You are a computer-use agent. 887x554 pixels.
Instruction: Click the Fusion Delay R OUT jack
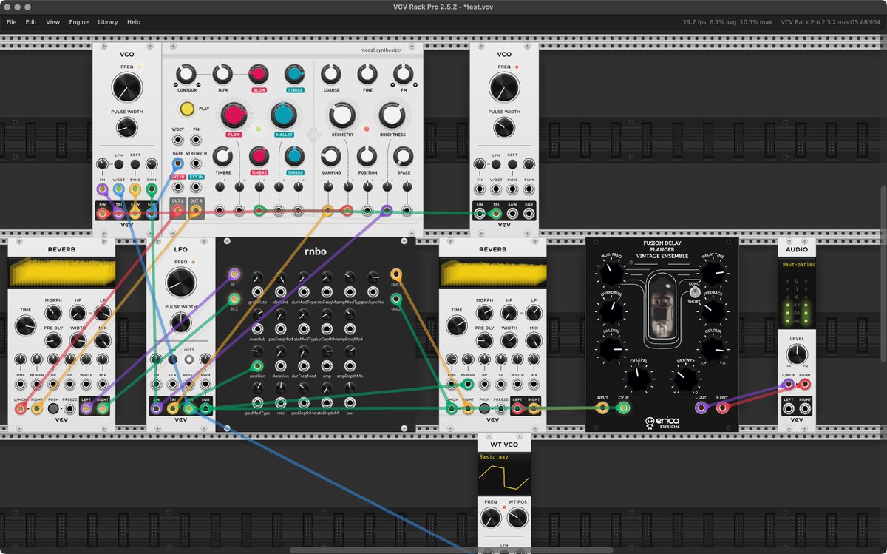(723, 408)
